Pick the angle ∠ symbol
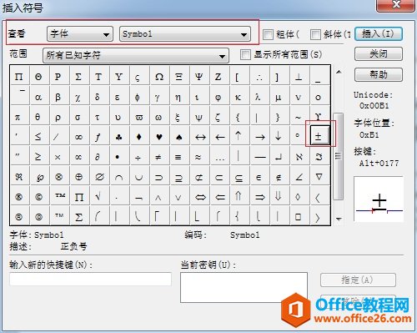 [299, 176]
